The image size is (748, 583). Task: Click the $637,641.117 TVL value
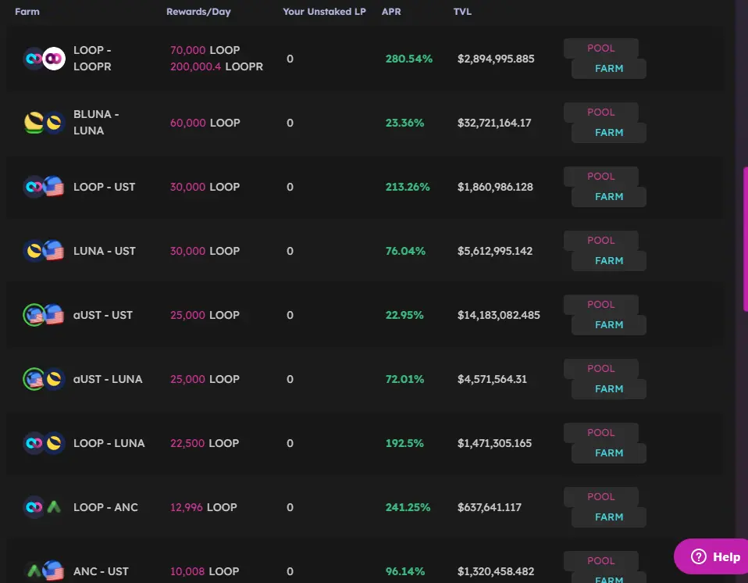pos(490,507)
